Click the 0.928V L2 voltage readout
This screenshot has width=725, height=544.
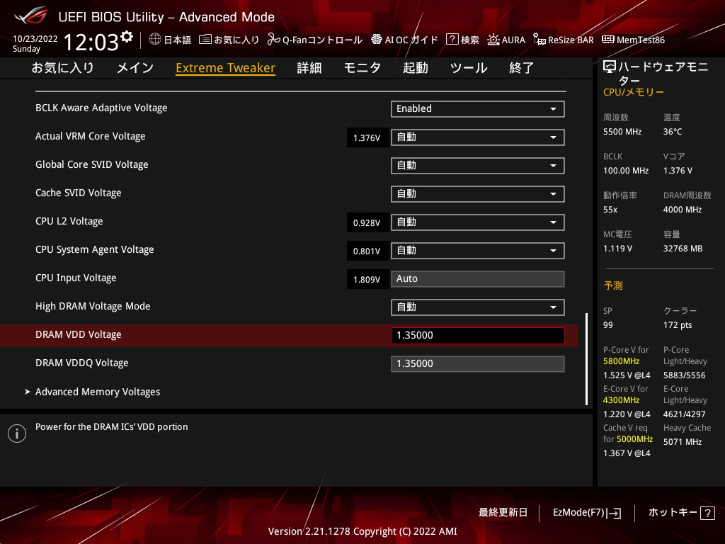coord(367,223)
